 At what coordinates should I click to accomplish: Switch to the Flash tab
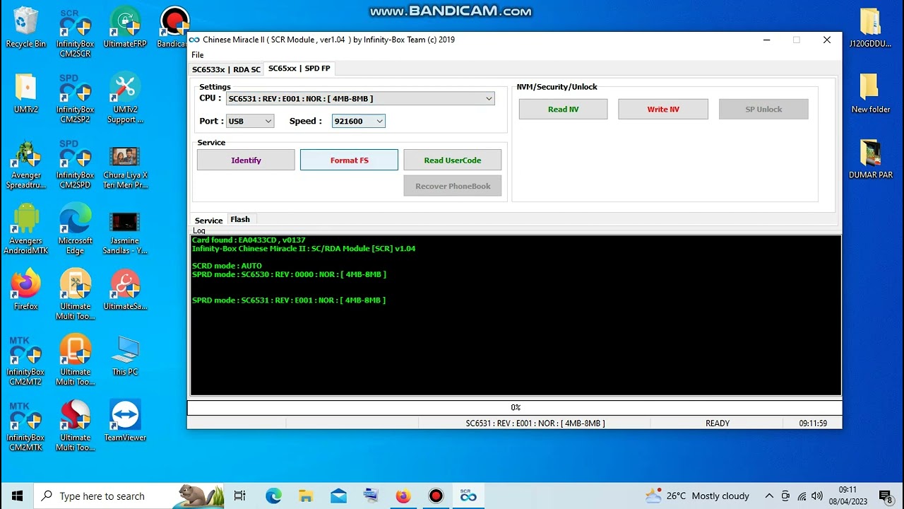tap(240, 220)
